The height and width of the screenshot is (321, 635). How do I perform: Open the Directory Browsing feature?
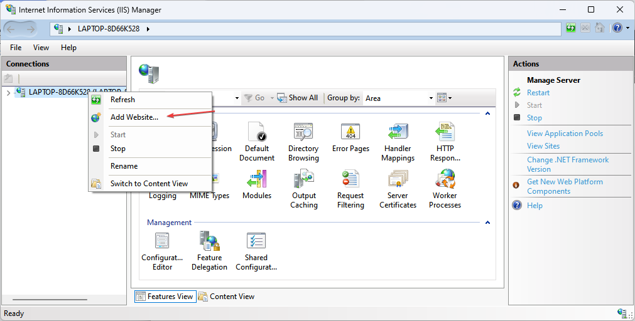coord(303,142)
